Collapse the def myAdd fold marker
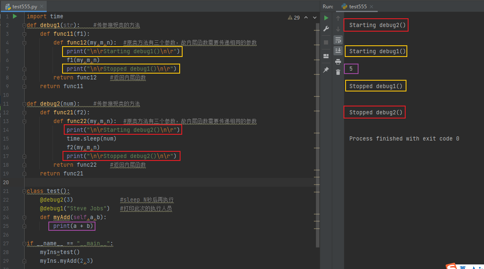 (24, 217)
